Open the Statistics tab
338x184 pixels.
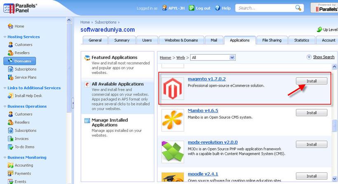tap(302, 40)
